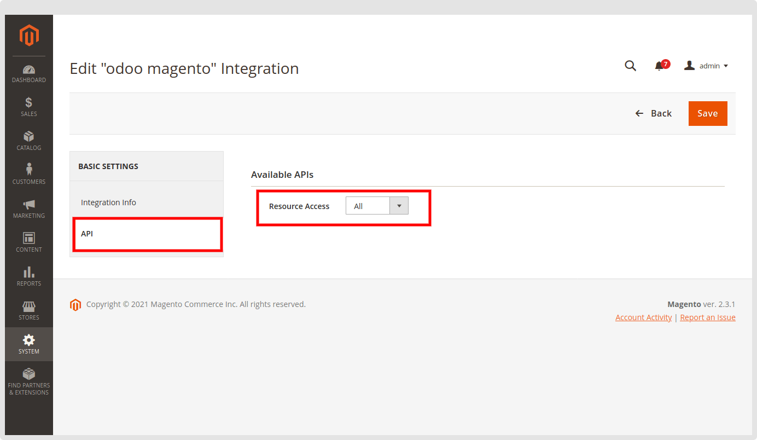Click the Magento logo in sidebar
Screen dimensions: 757x440
[x=29, y=36]
